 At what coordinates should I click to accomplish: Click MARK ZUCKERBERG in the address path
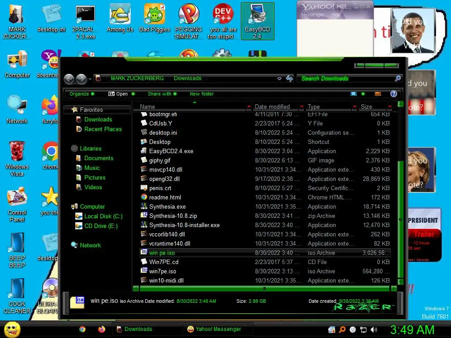[x=137, y=78]
